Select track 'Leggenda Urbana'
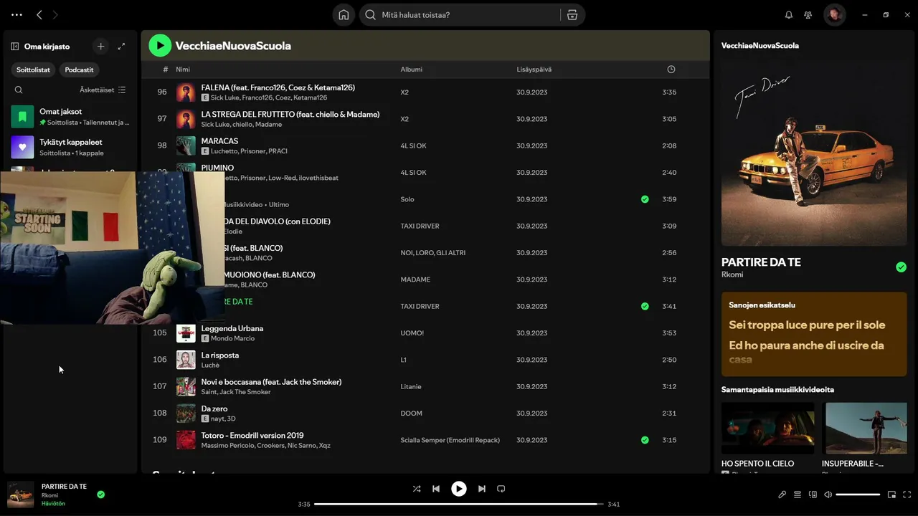The image size is (918, 516). pos(232,328)
